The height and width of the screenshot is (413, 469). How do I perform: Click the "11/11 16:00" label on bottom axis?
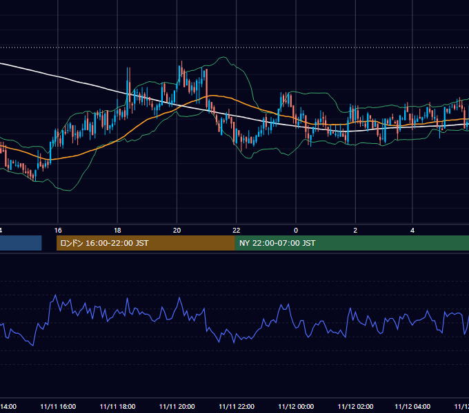coord(58,406)
